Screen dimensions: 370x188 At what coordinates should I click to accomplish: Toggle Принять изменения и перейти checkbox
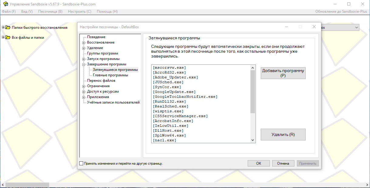click(81, 163)
